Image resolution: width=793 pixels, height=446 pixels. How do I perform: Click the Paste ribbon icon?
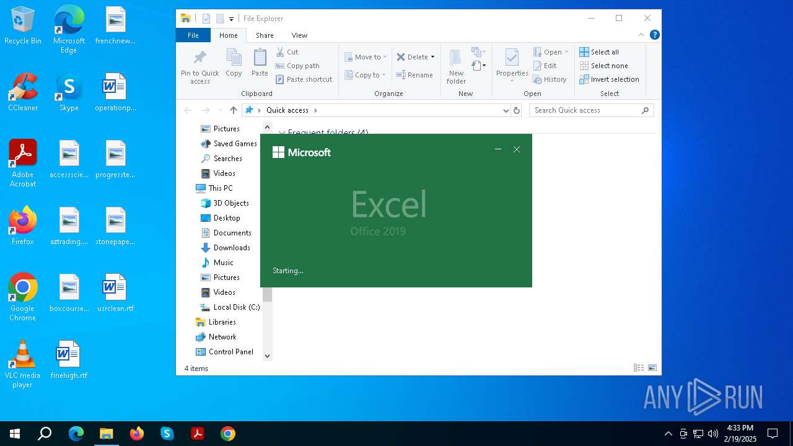[x=260, y=63]
